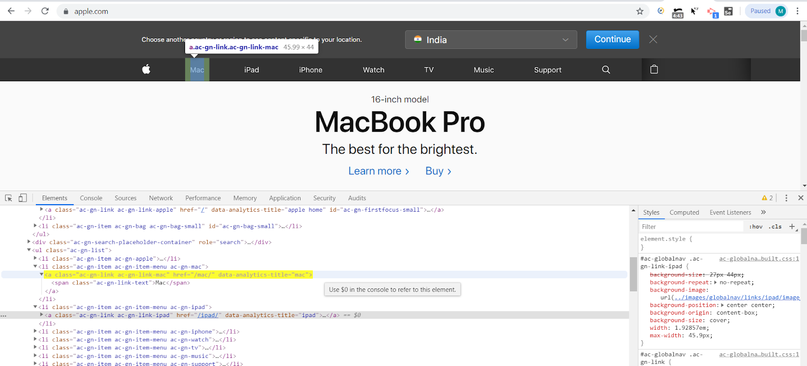The width and height of the screenshot is (807, 366).
Task: Switch to the Security tab
Action: tap(324, 198)
